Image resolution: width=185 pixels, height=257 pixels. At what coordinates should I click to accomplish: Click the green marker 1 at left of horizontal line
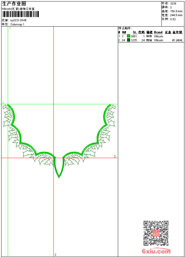pyautogui.click(x=3, y=103)
